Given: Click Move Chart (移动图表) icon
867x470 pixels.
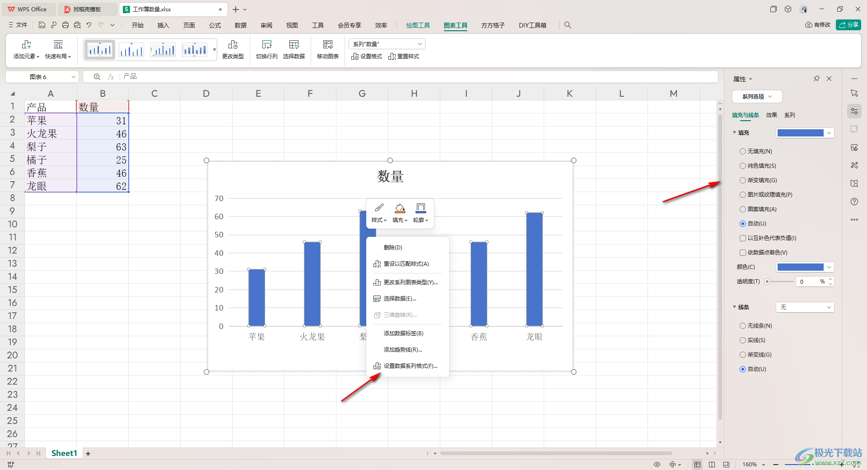Looking at the screenshot, I should (328, 44).
